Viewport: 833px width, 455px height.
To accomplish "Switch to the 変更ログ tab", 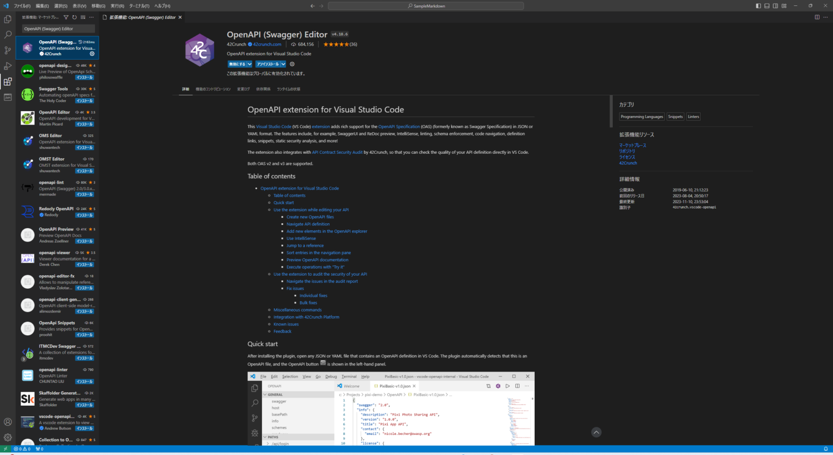I will pos(243,89).
